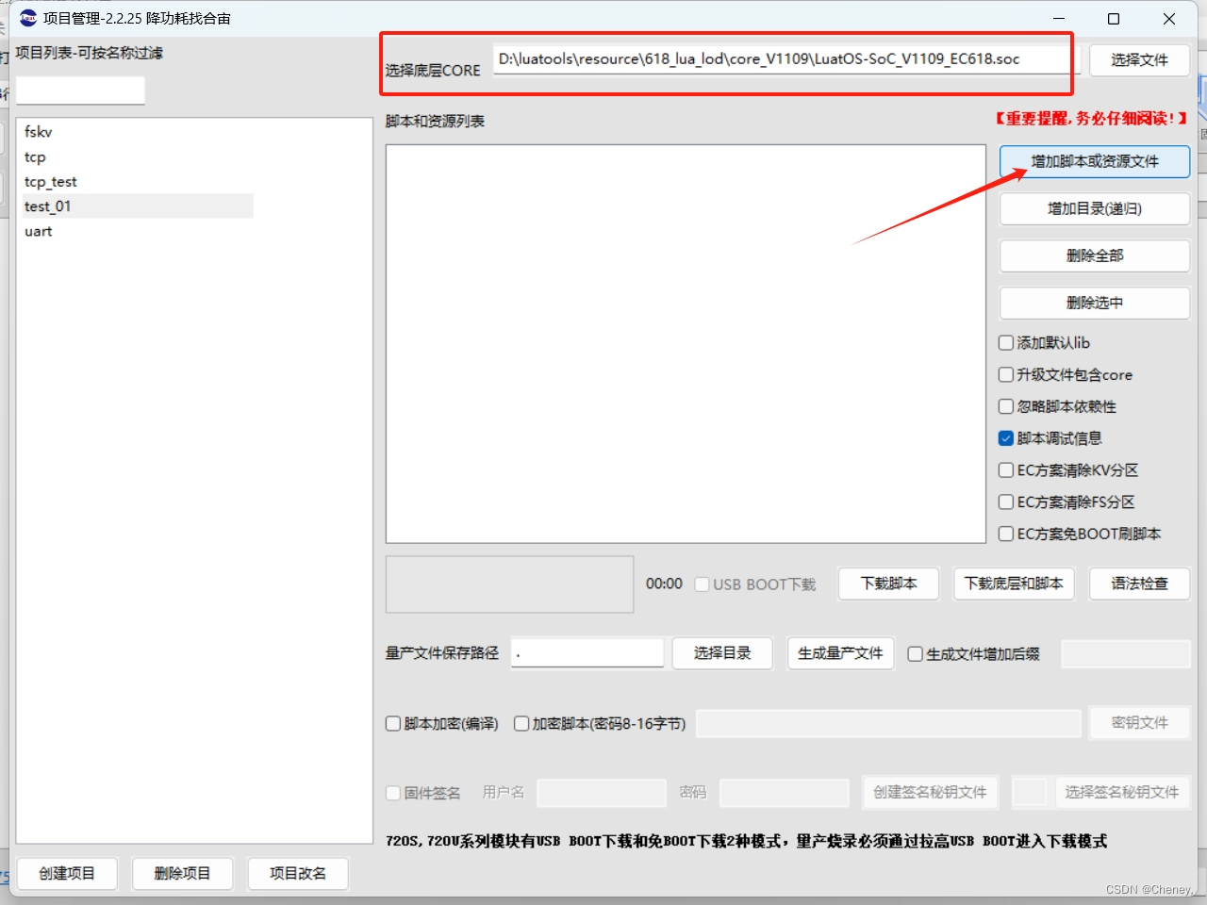The width and height of the screenshot is (1207, 905).
Task: Click 选择文件 to choose the core file
Action: 1139,60
